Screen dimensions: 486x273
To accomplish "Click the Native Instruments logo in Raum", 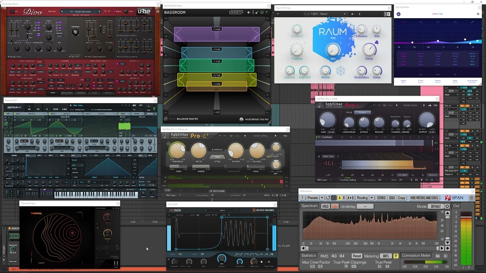I will click(387, 14).
